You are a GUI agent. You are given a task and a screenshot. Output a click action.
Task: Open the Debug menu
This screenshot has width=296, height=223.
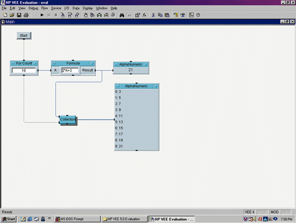pos(33,8)
